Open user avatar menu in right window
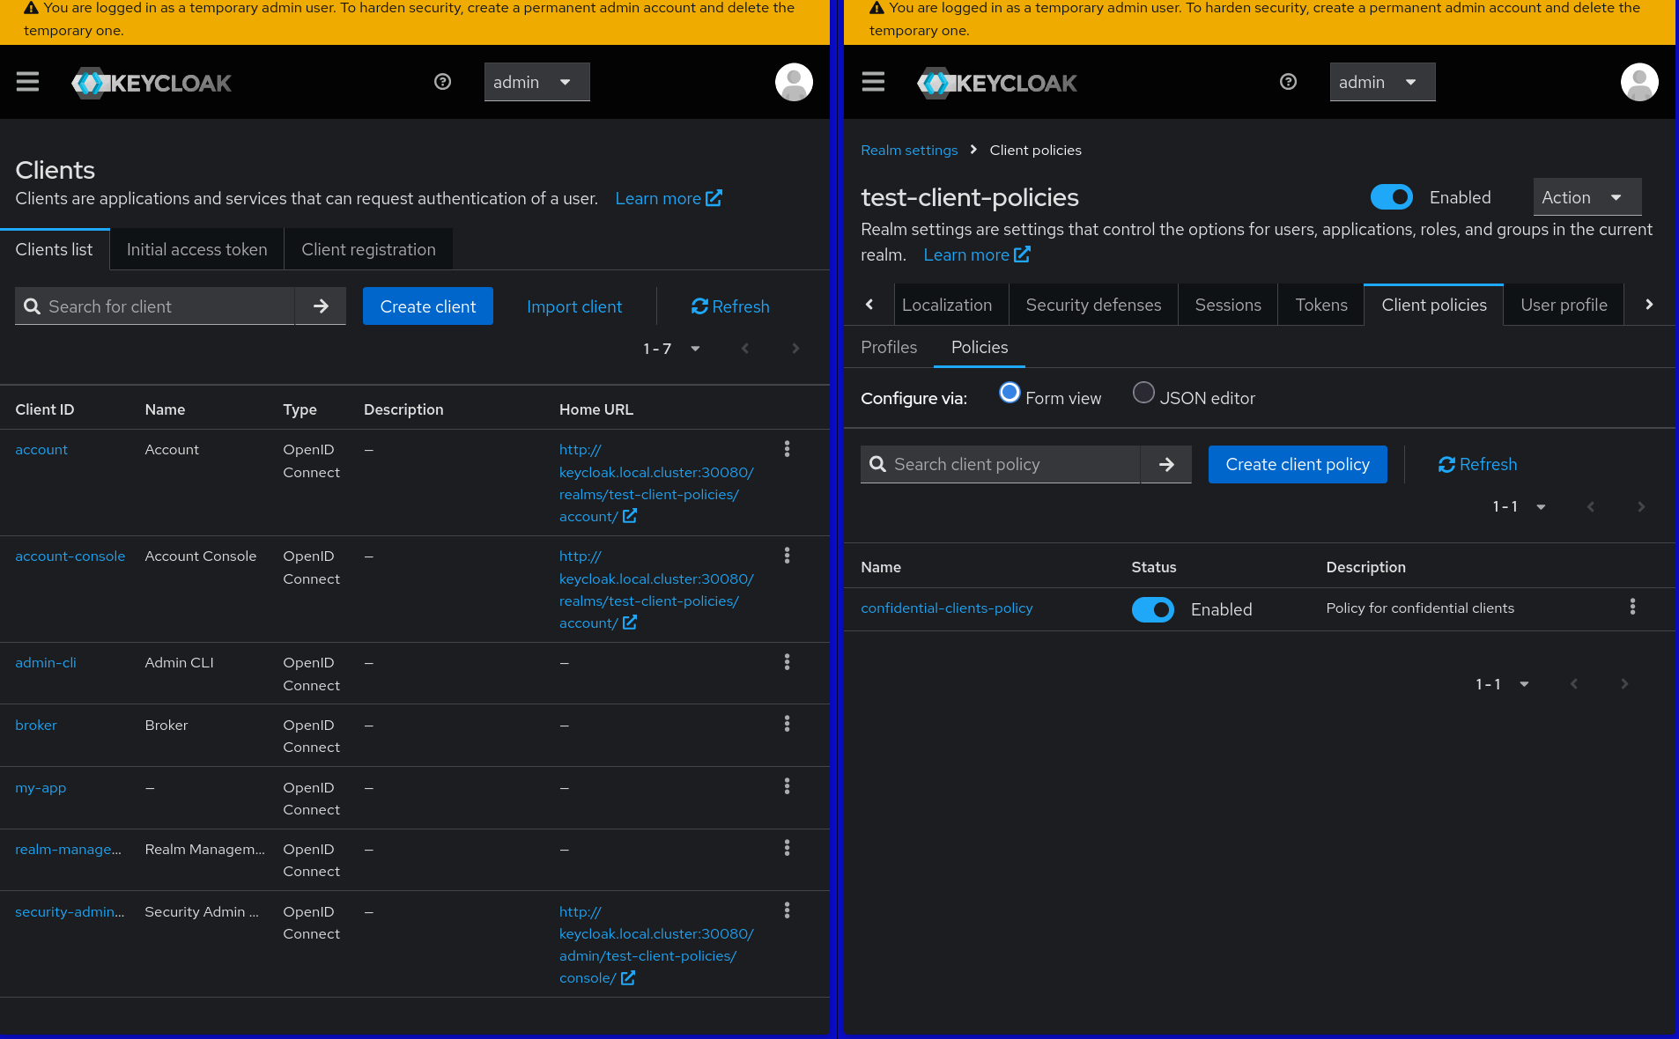 point(1639,82)
